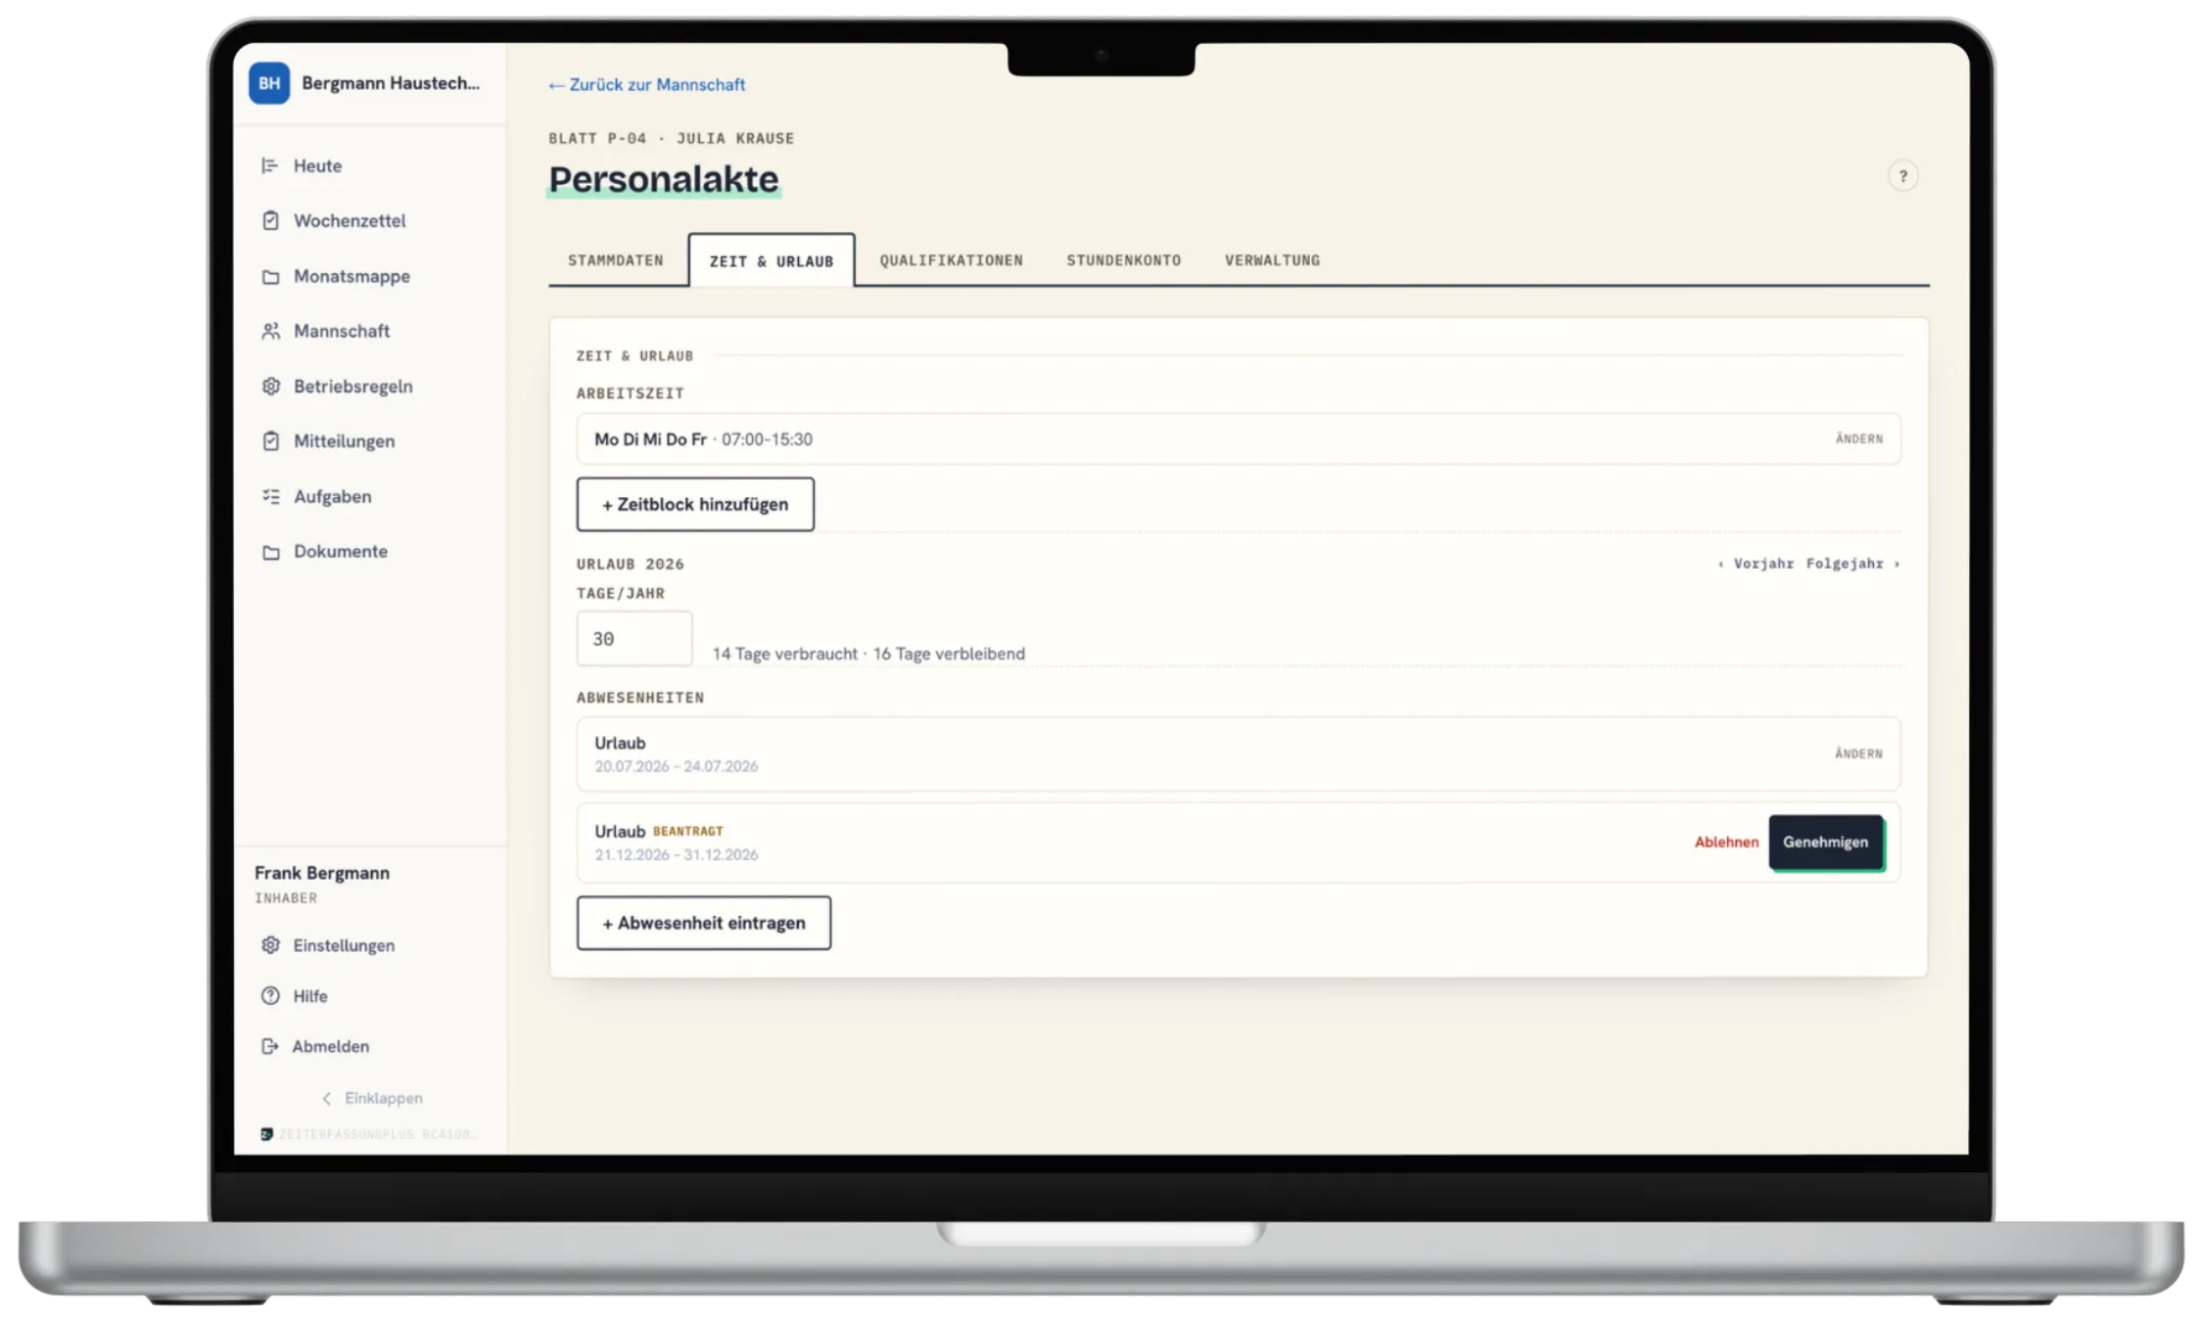2203x1321 pixels.
Task: Click date range 21.12.2026 – 31.12.2026
Action: 676,854
